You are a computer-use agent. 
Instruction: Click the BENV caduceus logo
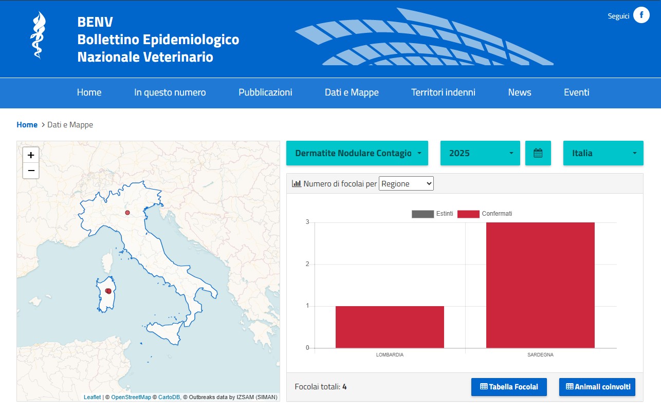click(38, 35)
